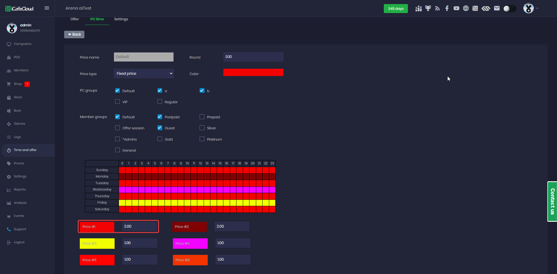This screenshot has width=557, height=274.
Task: Open the leaderboard stars icon
Action: [418, 8]
